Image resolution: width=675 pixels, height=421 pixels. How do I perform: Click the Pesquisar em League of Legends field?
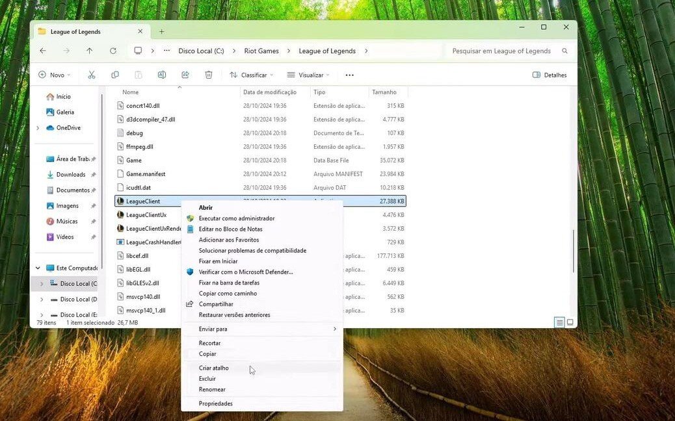point(508,51)
